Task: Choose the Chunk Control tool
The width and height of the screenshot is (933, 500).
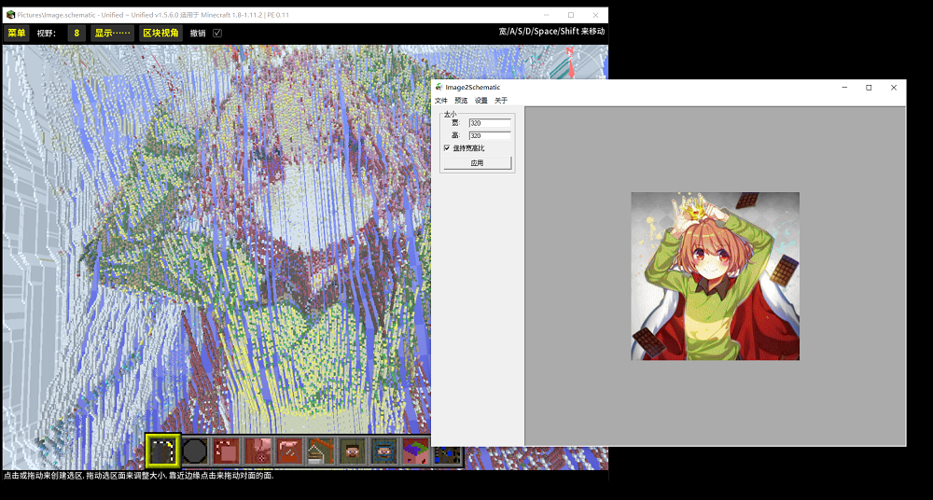Action: (x=415, y=451)
